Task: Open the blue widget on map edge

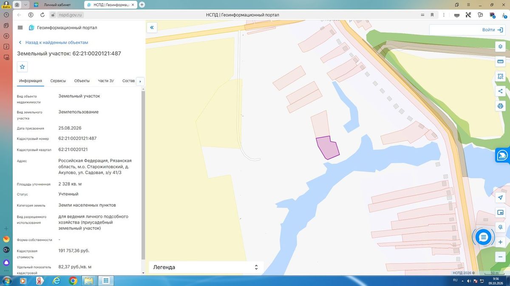Action: pyautogui.click(x=503, y=155)
